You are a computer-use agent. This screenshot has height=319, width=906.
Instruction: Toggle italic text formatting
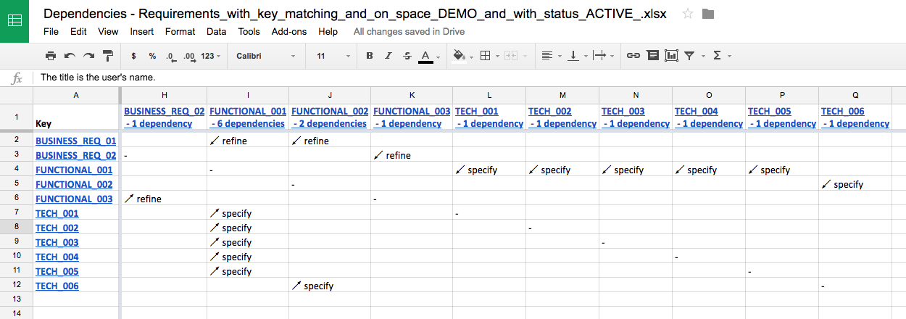tap(388, 56)
